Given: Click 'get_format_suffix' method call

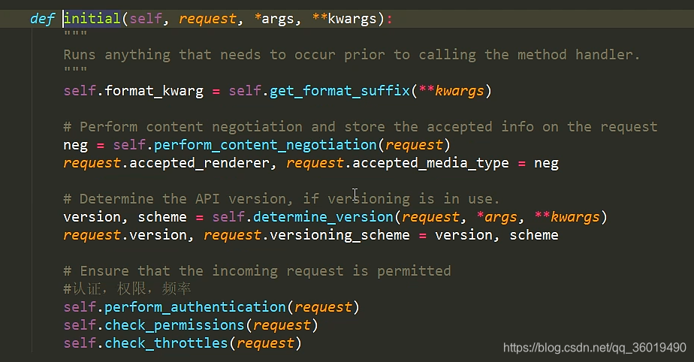Looking at the screenshot, I should pyautogui.click(x=339, y=91).
